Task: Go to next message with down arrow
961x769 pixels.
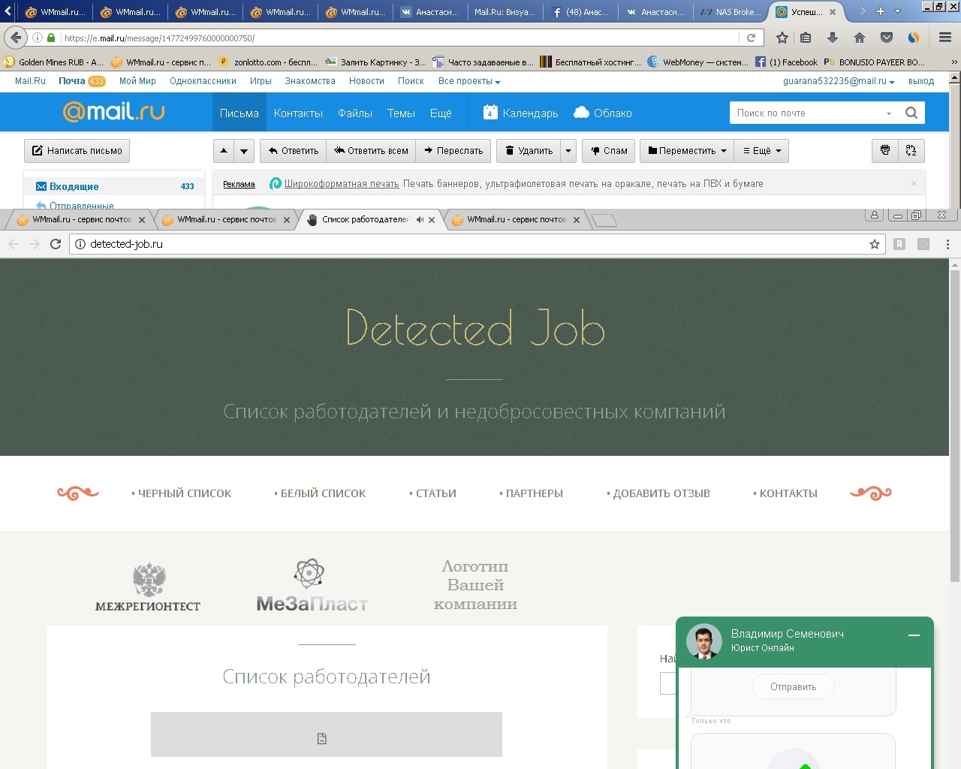Action: [244, 150]
